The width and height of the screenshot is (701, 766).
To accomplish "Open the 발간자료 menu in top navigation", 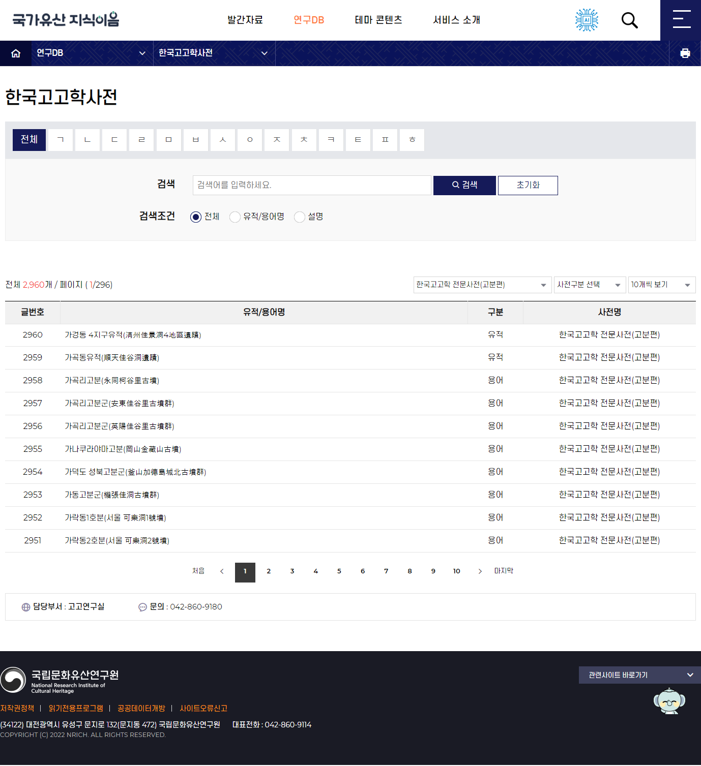I will 245,20.
